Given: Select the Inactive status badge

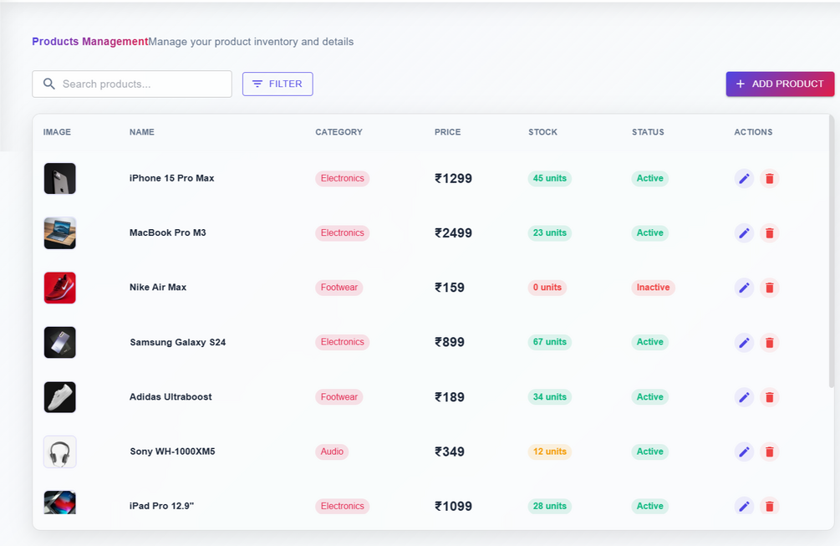Looking at the screenshot, I should 653,288.
